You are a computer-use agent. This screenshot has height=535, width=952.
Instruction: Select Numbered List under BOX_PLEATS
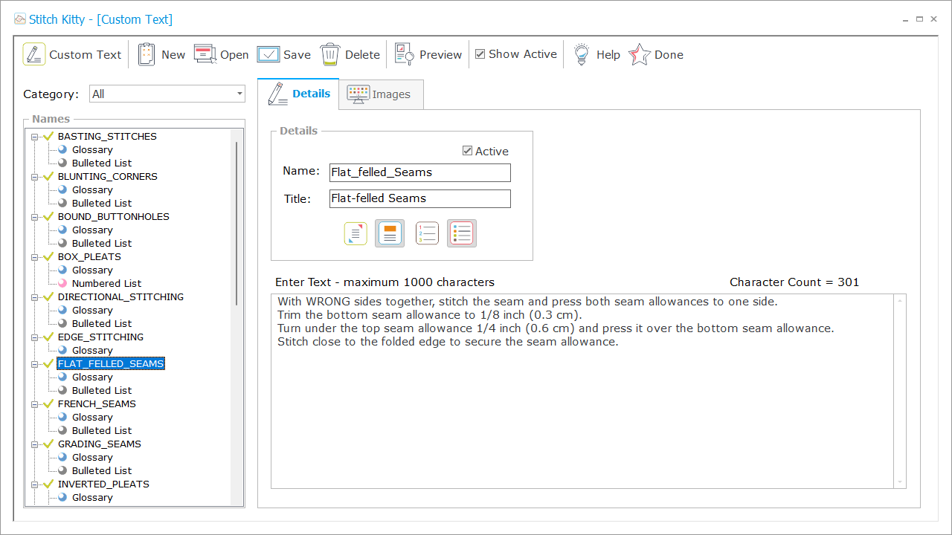(106, 283)
